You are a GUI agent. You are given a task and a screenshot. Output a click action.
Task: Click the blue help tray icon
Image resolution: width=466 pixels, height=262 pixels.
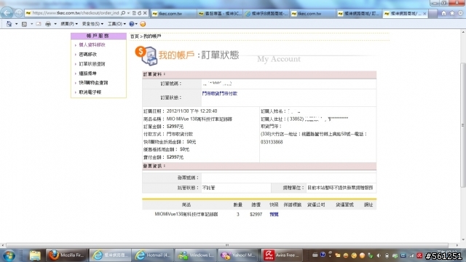coord(323,255)
